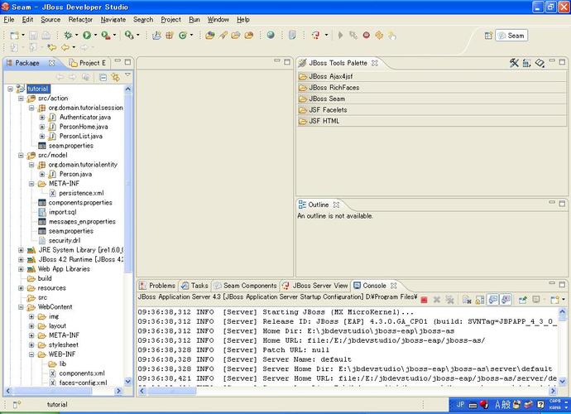Open the Run button dropdown arrow
The height and width of the screenshot is (414, 571).
coord(95,35)
